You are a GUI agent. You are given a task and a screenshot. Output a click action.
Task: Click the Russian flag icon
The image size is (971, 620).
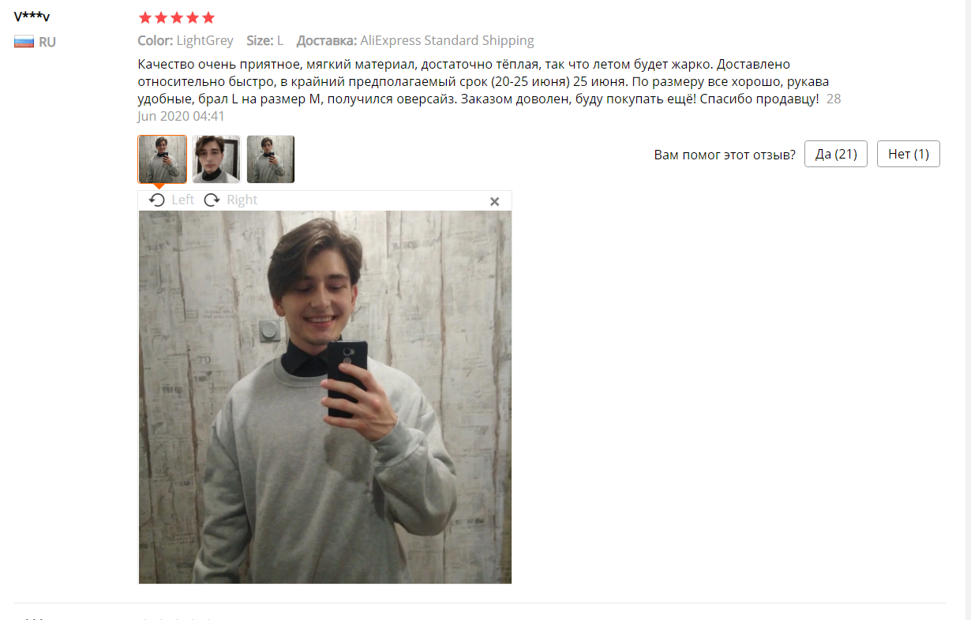[x=24, y=42]
